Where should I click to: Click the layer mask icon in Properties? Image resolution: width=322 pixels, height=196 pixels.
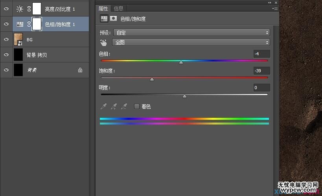(x=113, y=18)
